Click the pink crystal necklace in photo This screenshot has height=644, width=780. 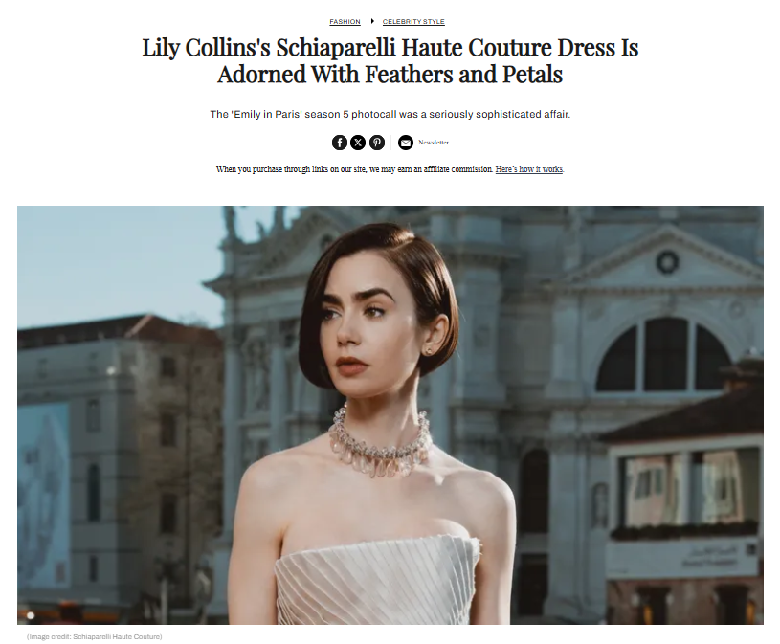pos(379,441)
